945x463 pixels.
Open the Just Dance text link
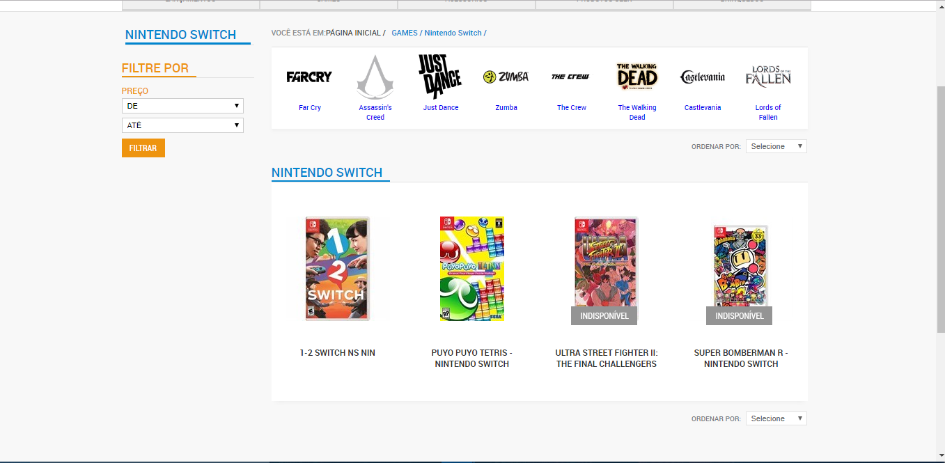tap(441, 107)
